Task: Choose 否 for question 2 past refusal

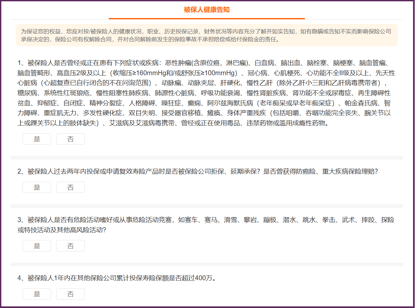Action: pos(70,187)
